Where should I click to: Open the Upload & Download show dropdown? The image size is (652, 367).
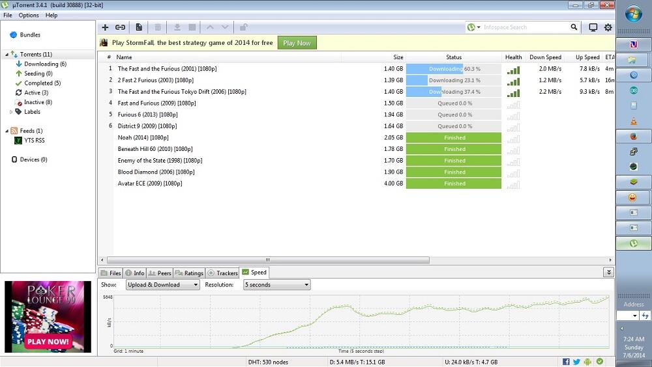tap(162, 285)
